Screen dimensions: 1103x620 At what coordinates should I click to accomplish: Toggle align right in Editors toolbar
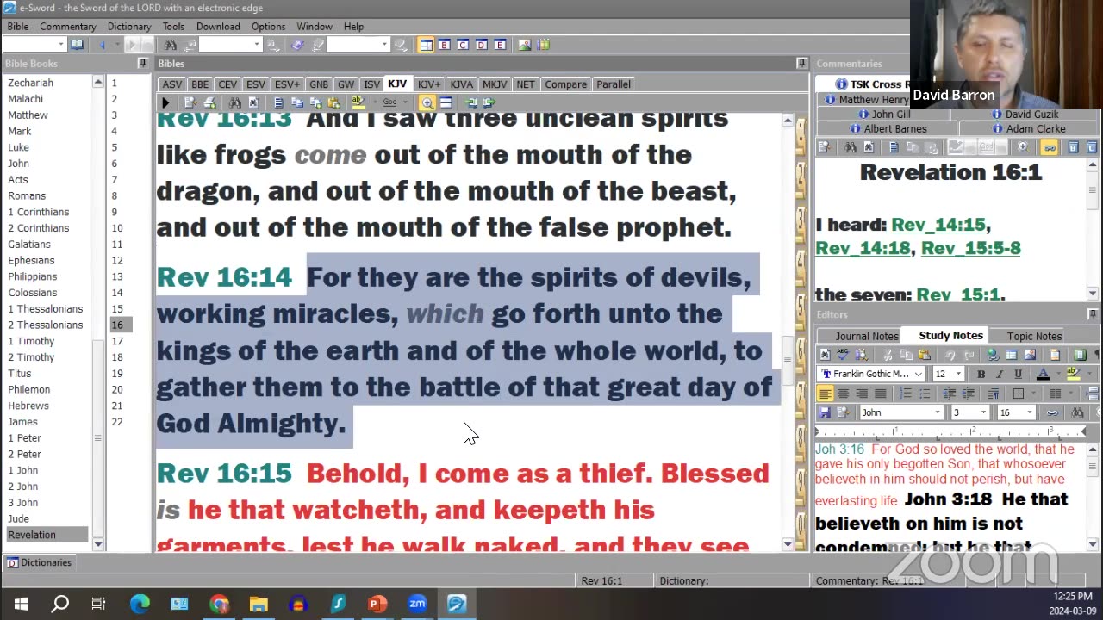tap(862, 394)
